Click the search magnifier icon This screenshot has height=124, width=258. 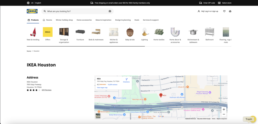click(45, 11)
